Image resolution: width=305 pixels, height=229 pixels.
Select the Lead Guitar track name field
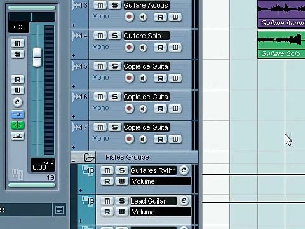click(x=153, y=201)
